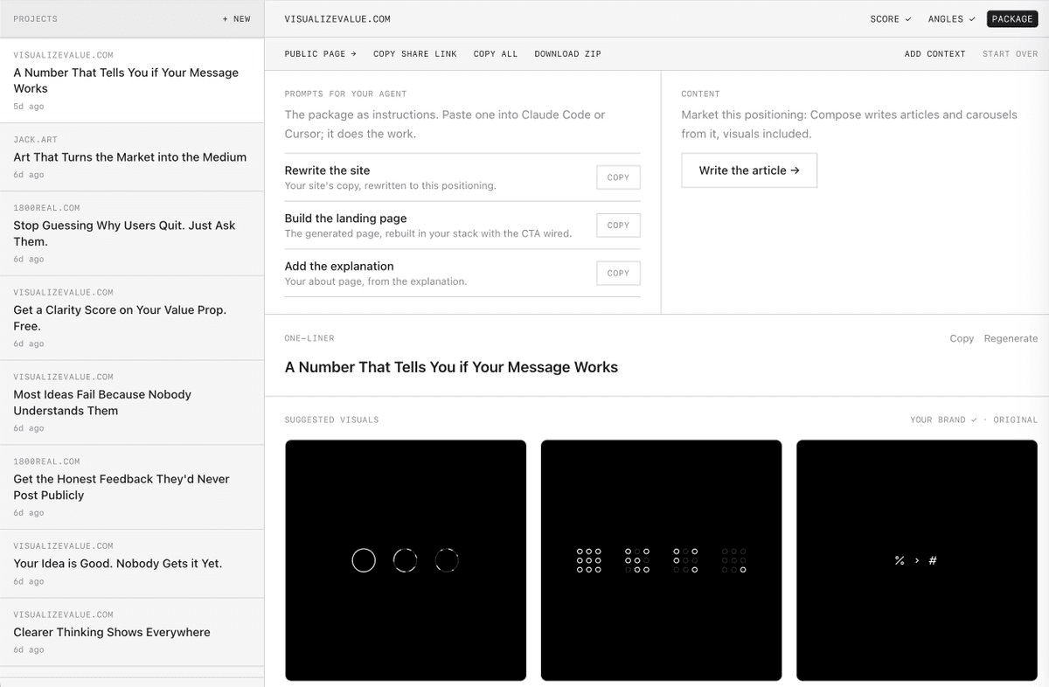The width and height of the screenshot is (1049, 687).
Task: Click COPY ALL in toolbar
Action: pos(496,54)
